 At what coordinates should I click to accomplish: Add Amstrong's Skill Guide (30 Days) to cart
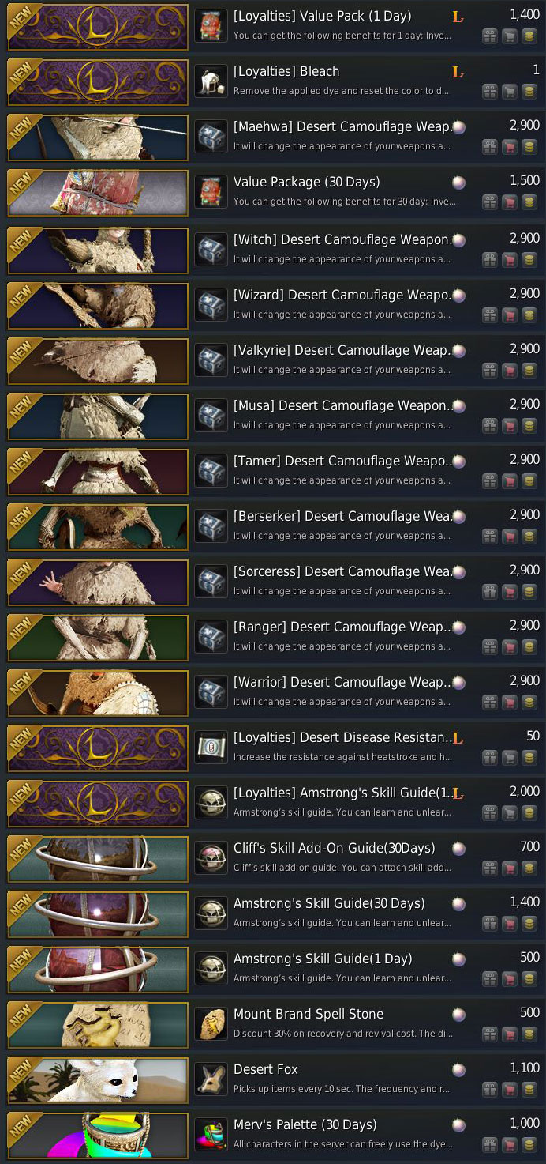(510, 923)
